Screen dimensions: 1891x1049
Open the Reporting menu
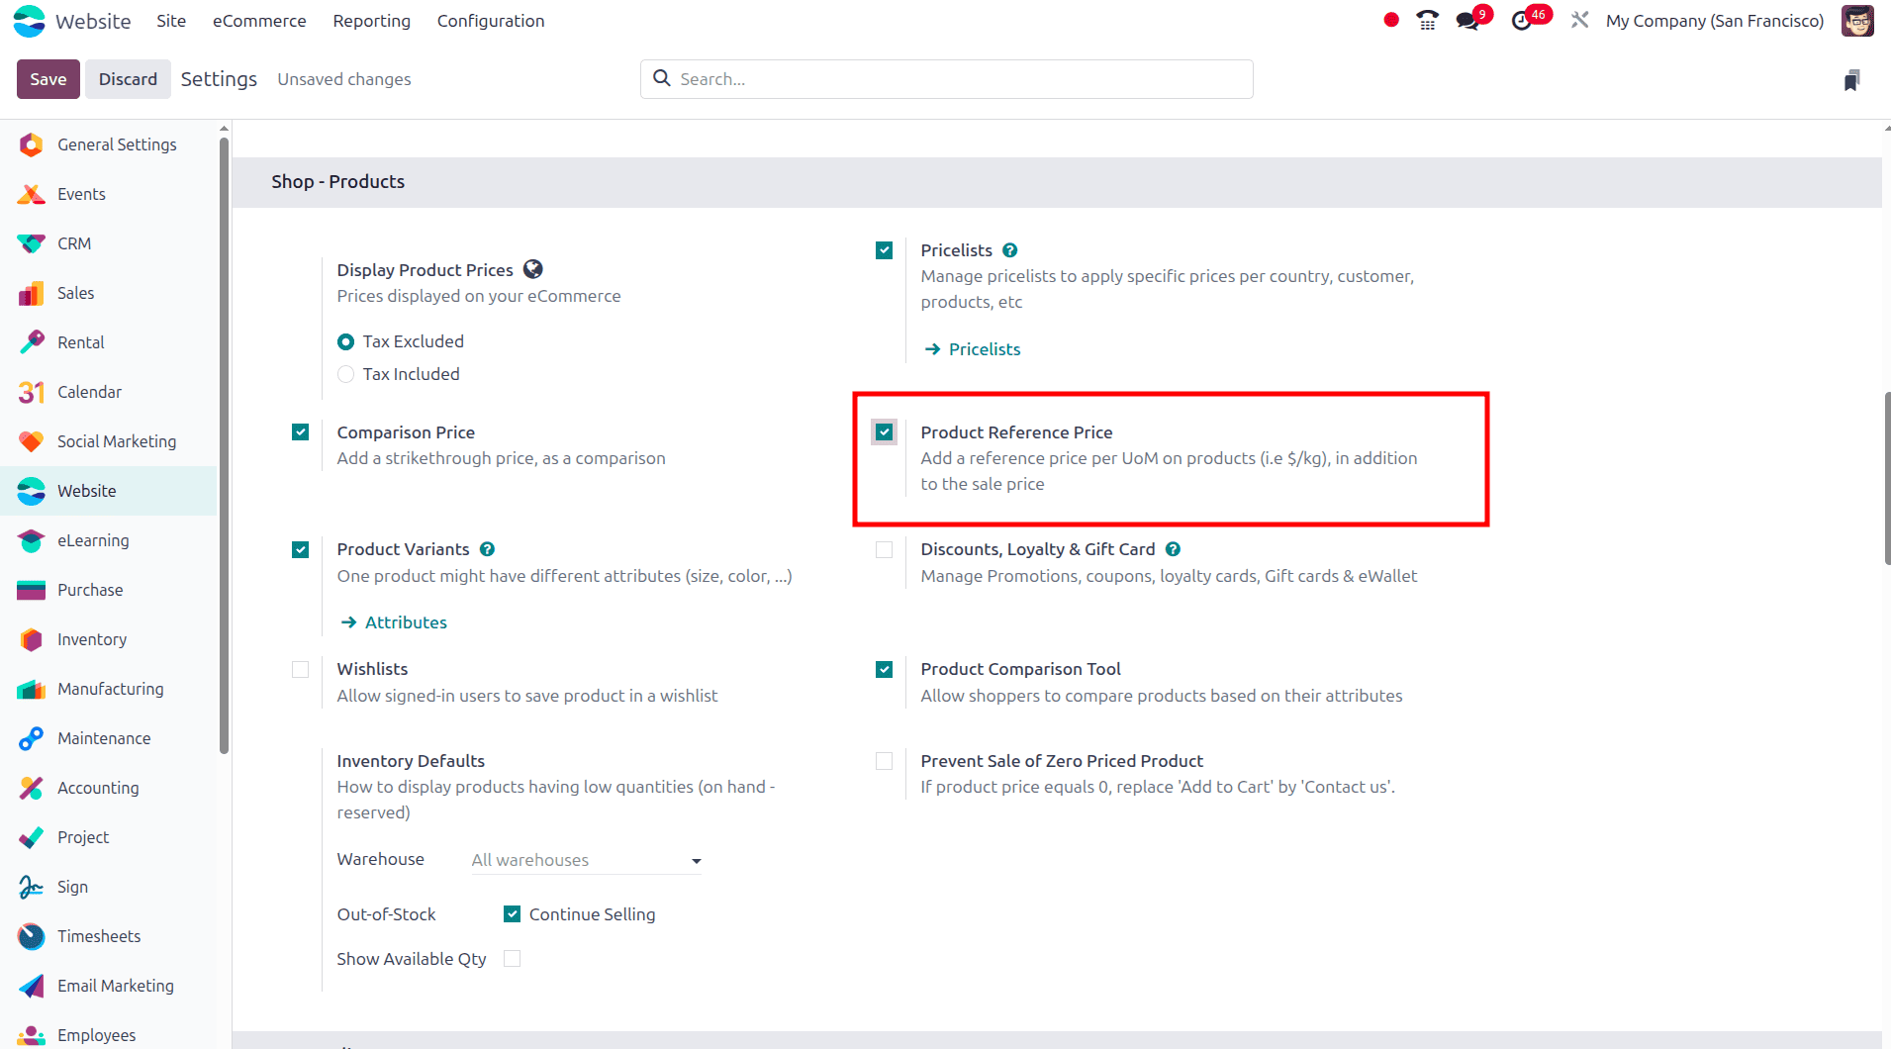[x=372, y=21]
